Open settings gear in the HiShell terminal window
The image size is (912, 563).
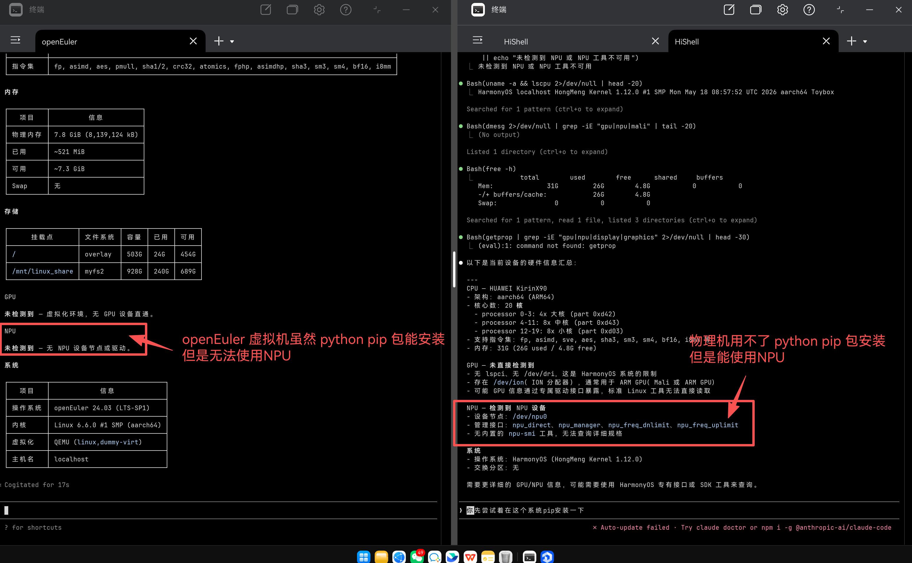[x=782, y=10]
